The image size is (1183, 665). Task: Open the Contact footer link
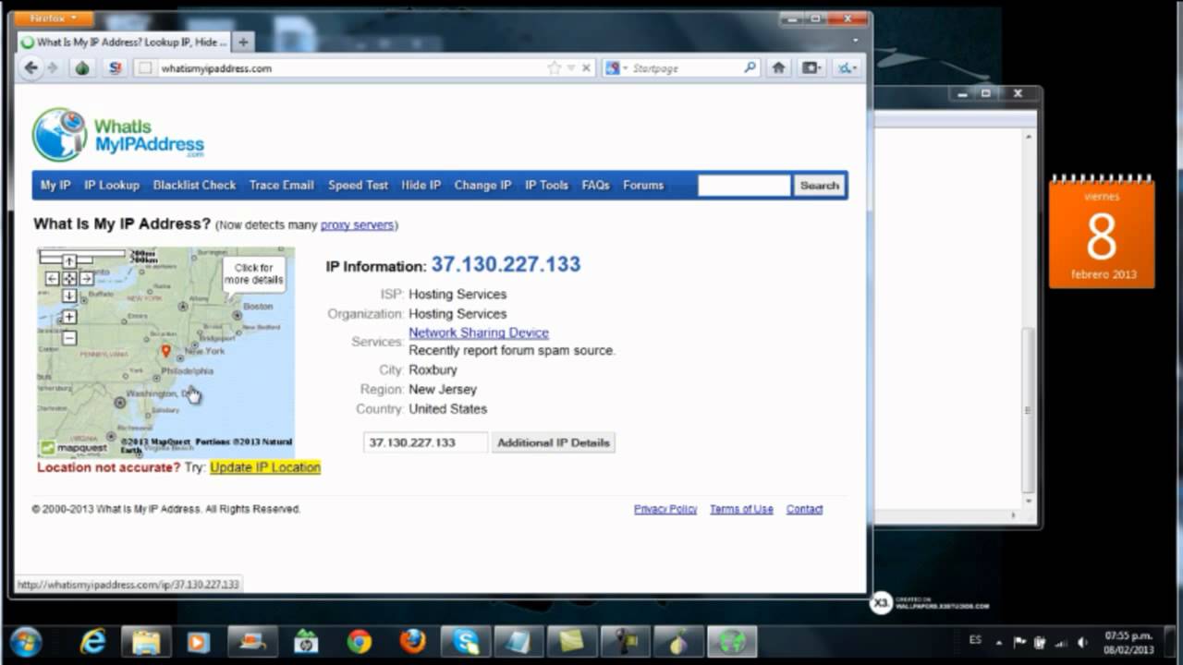point(804,509)
